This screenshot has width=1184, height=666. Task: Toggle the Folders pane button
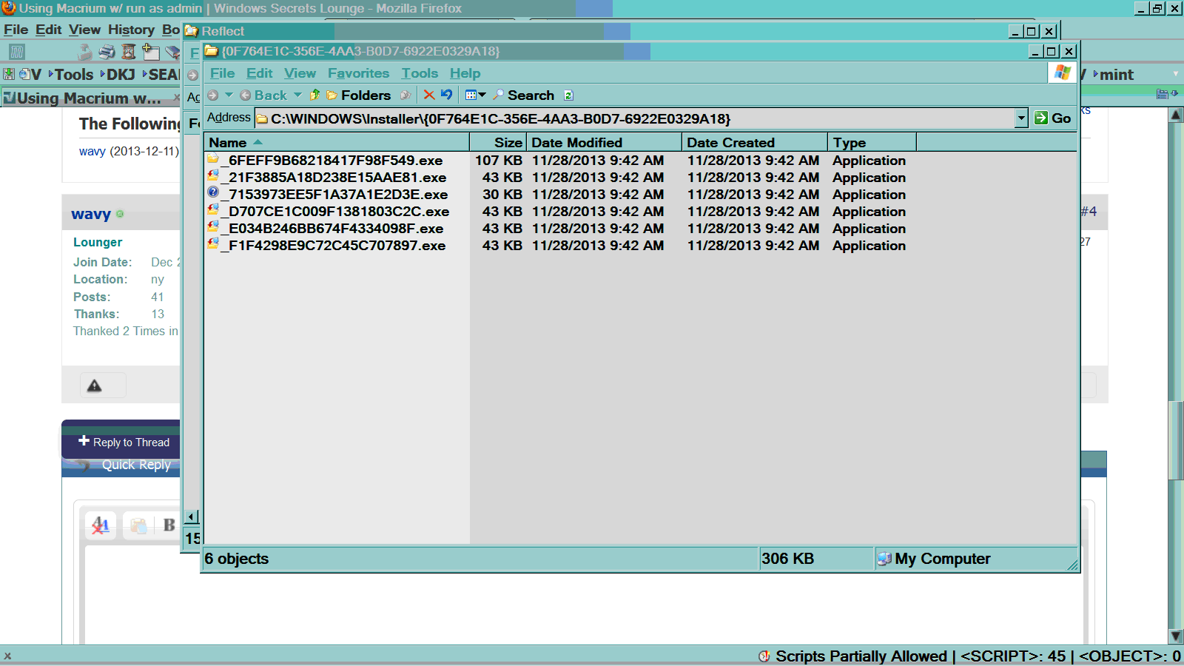pos(359,95)
